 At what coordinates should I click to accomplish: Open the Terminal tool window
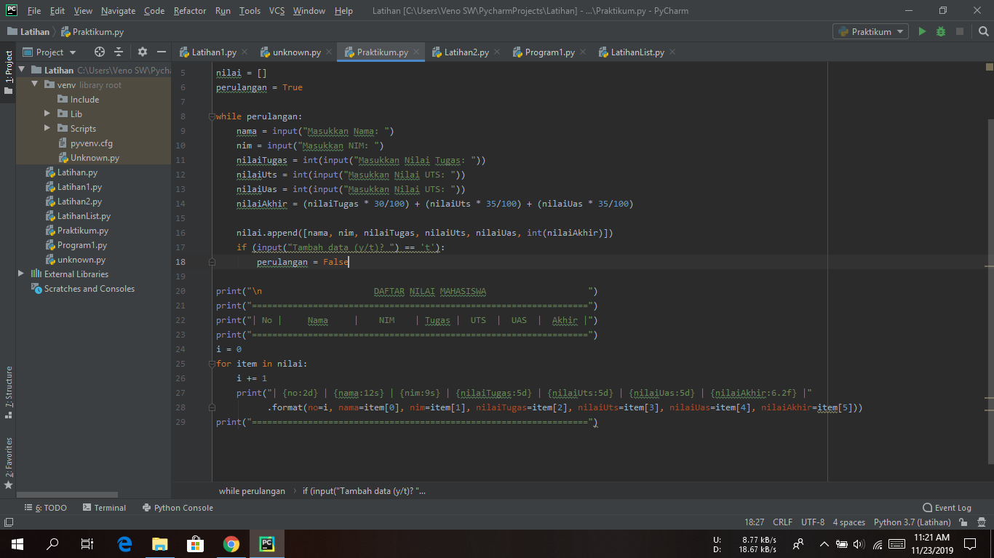pyautogui.click(x=104, y=508)
